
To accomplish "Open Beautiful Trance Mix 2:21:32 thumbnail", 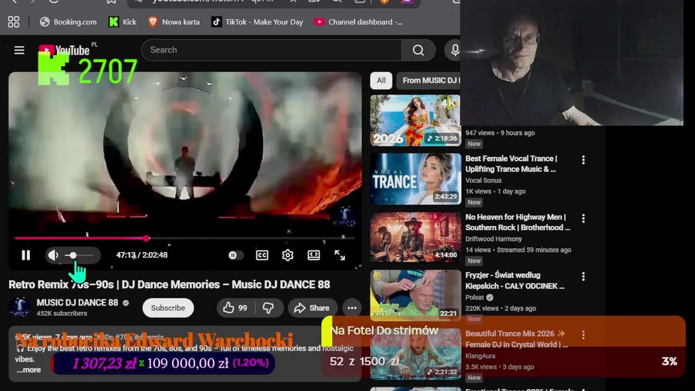I will [415, 354].
